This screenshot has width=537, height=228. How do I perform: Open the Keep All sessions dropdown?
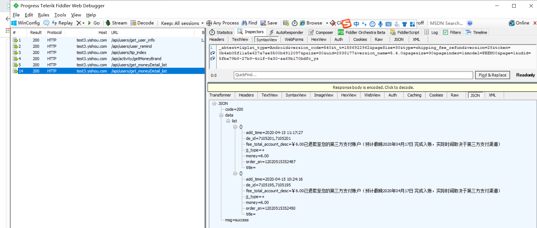(182, 23)
